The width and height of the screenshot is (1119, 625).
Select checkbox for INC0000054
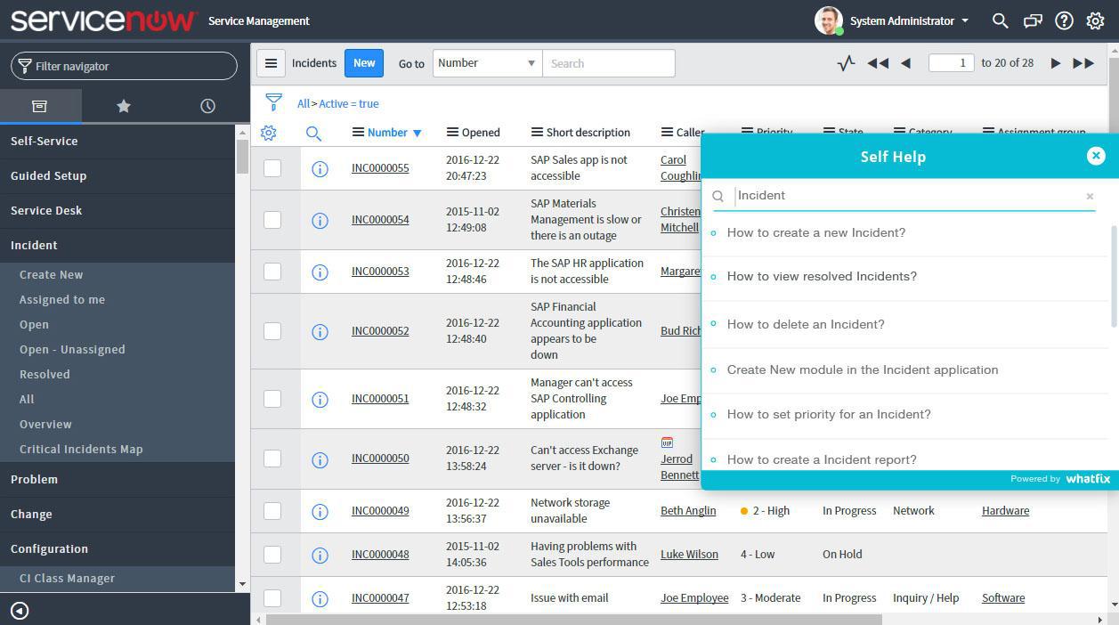tap(272, 219)
